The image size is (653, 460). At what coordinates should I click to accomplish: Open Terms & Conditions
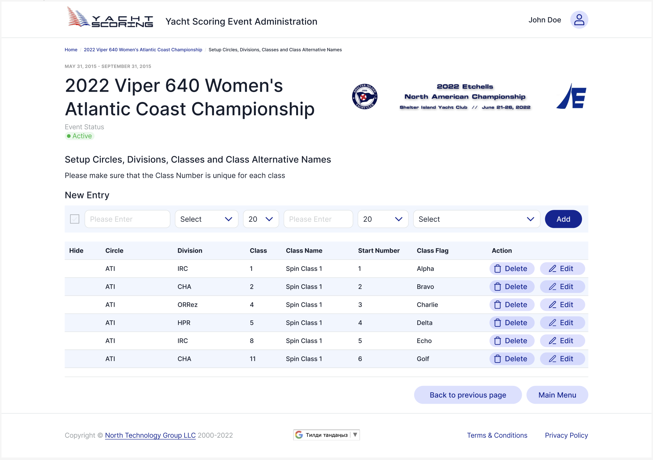click(497, 435)
